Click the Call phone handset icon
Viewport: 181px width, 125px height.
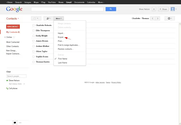(x=7, y=88)
